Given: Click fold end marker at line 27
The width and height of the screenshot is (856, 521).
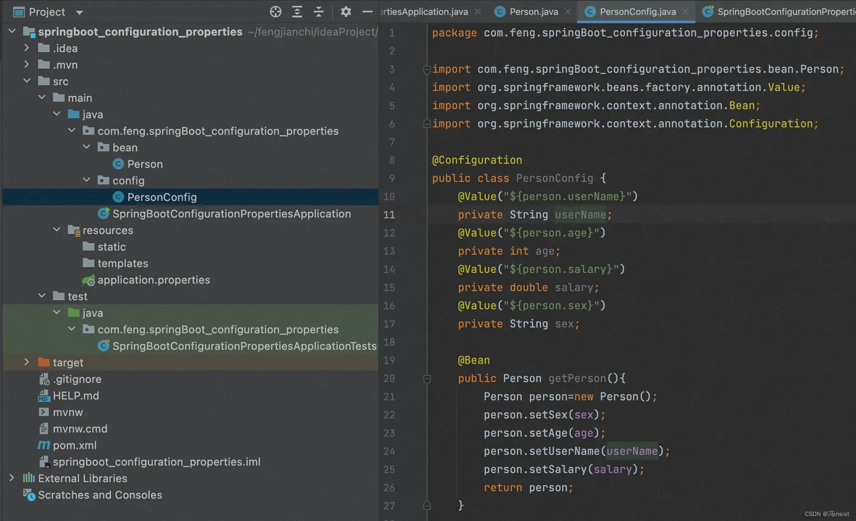Looking at the screenshot, I should click(427, 505).
